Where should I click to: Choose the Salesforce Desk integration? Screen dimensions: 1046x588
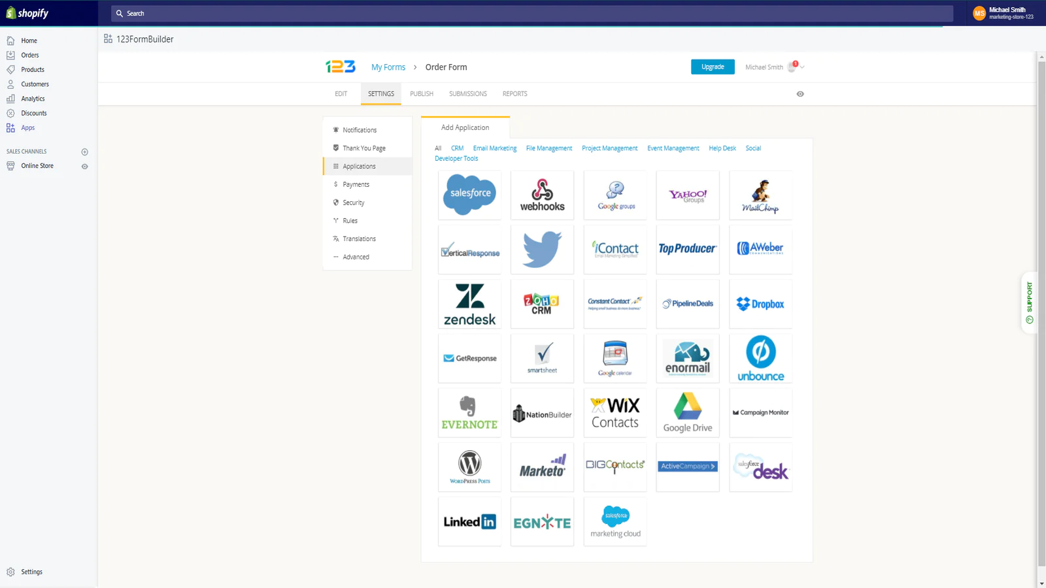coord(760,467)
